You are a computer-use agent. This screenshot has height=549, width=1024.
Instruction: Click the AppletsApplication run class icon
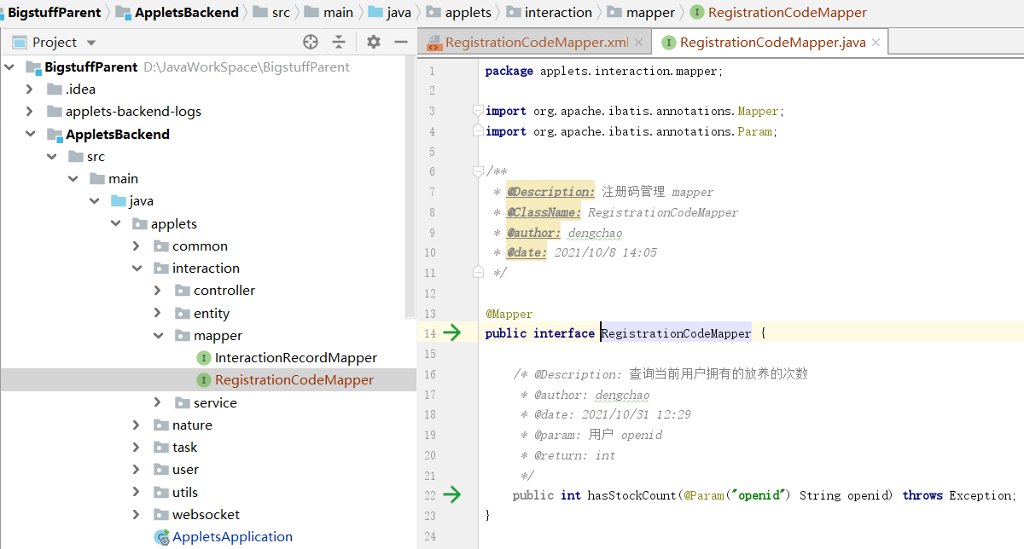pyautogui.click(x=161, y=537)
